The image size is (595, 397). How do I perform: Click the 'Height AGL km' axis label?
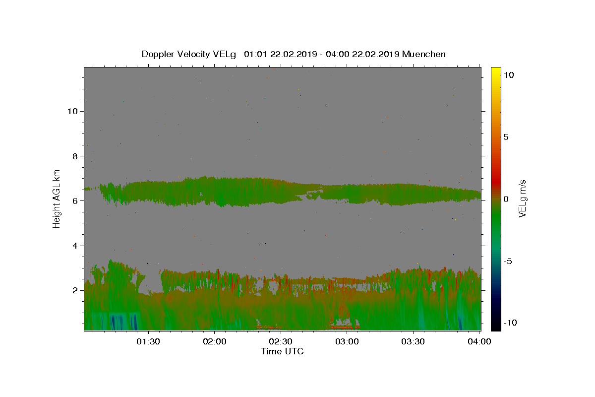pos(57,198)
